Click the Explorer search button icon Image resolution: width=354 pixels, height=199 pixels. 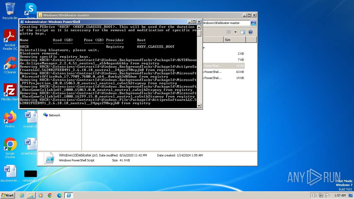pos(253,23)
